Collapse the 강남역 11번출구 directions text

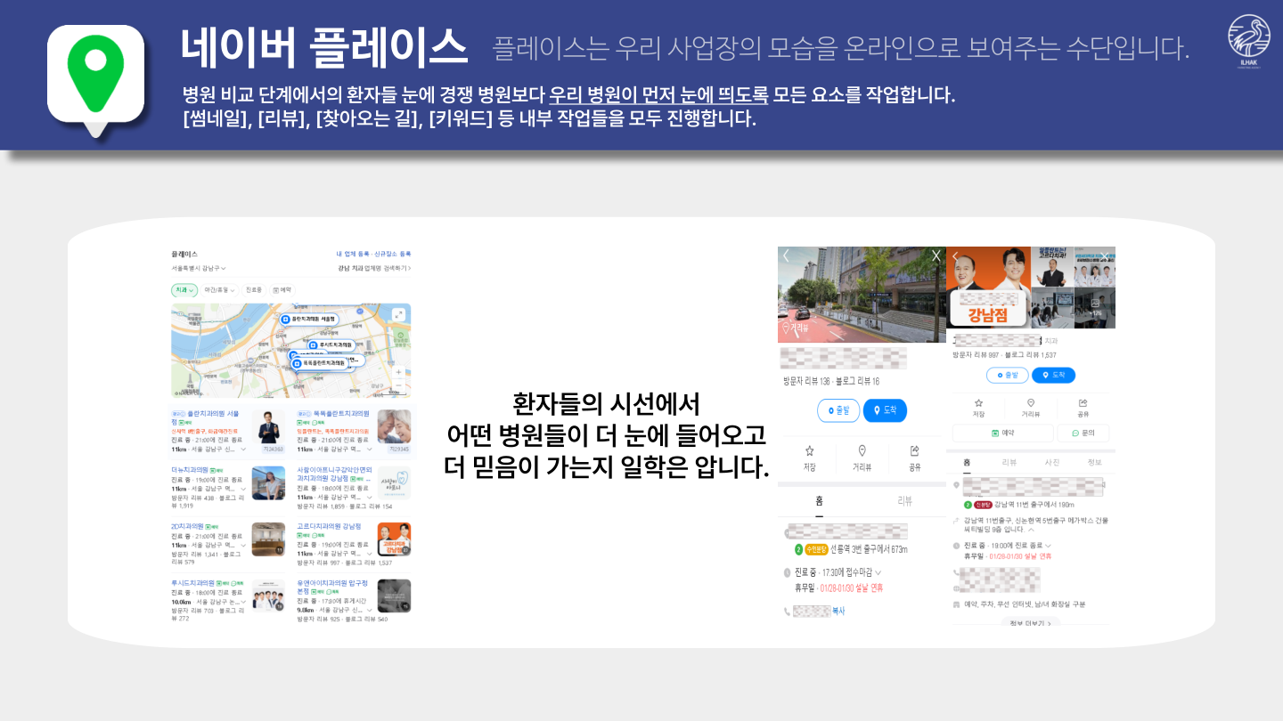pos(1031,529)
